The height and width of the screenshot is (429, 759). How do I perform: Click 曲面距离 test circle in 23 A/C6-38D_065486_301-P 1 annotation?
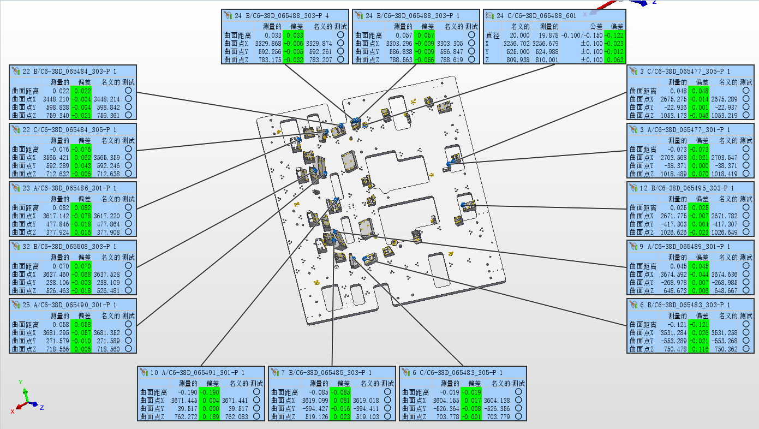pos(128,207)
